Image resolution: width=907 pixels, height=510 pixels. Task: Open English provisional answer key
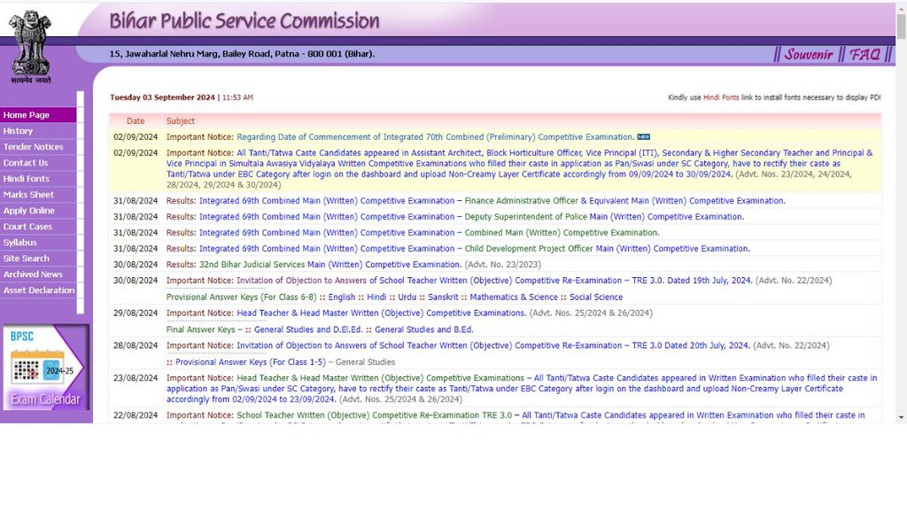click(x=342, y=297)
